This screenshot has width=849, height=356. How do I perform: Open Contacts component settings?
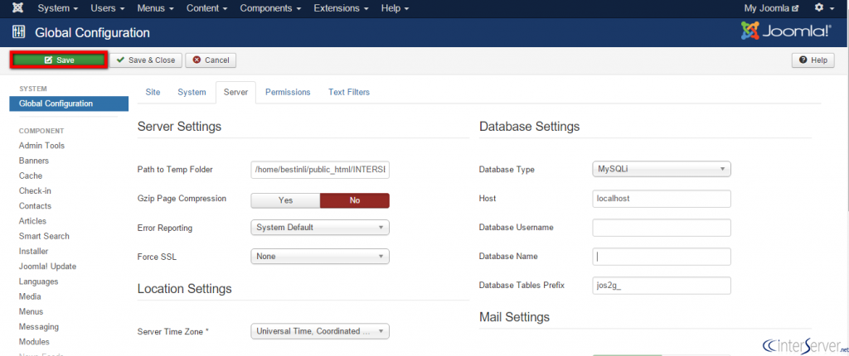35,206
